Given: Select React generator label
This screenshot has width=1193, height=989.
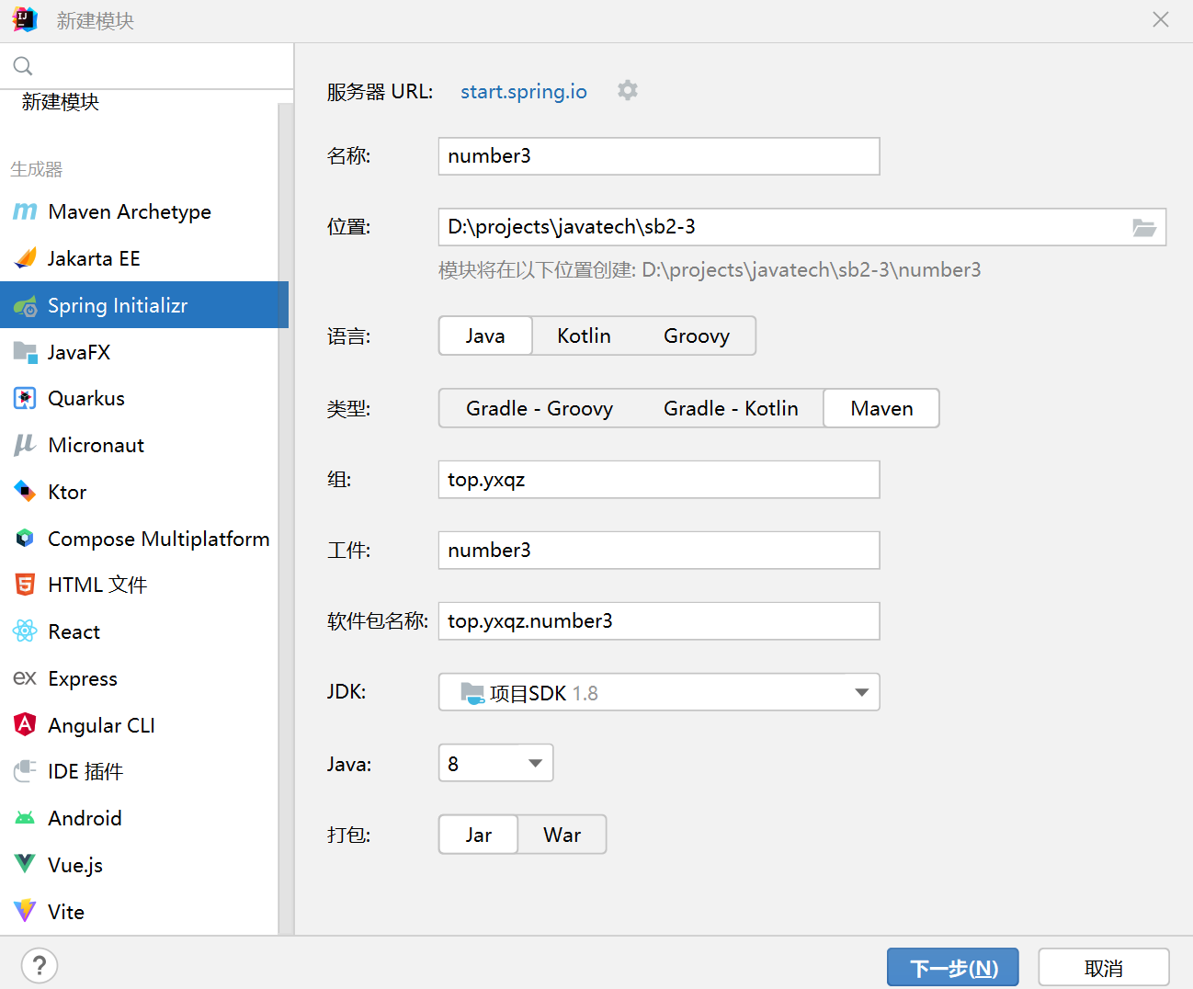Looking at the screenshot, I should pyautogui.click(x=74, y=631).
